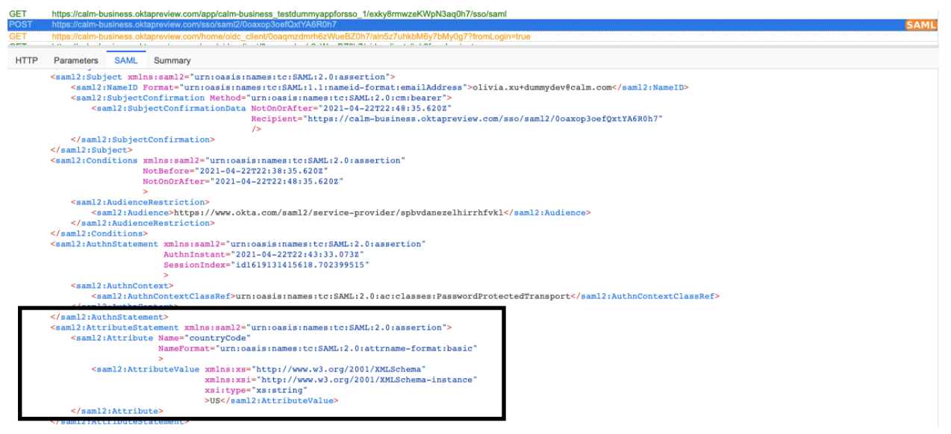
Task: Switch to the Parameters tab
Action: point(75,60)
